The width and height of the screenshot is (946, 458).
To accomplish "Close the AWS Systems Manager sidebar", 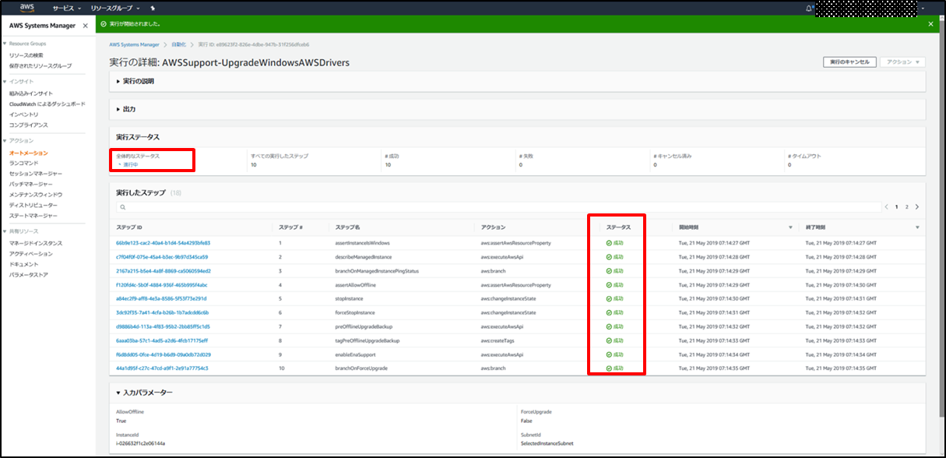I will point(86,26).
